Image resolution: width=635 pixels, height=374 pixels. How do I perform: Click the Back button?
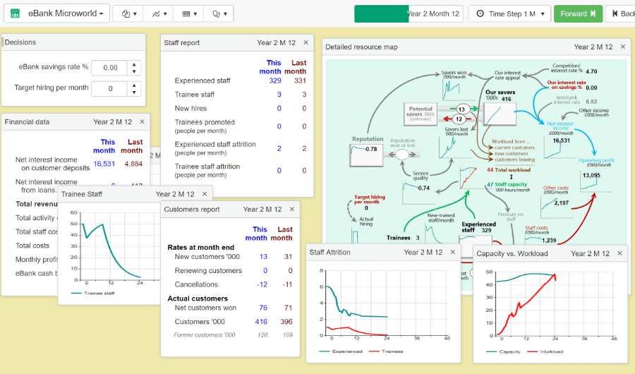click(621, 13)
